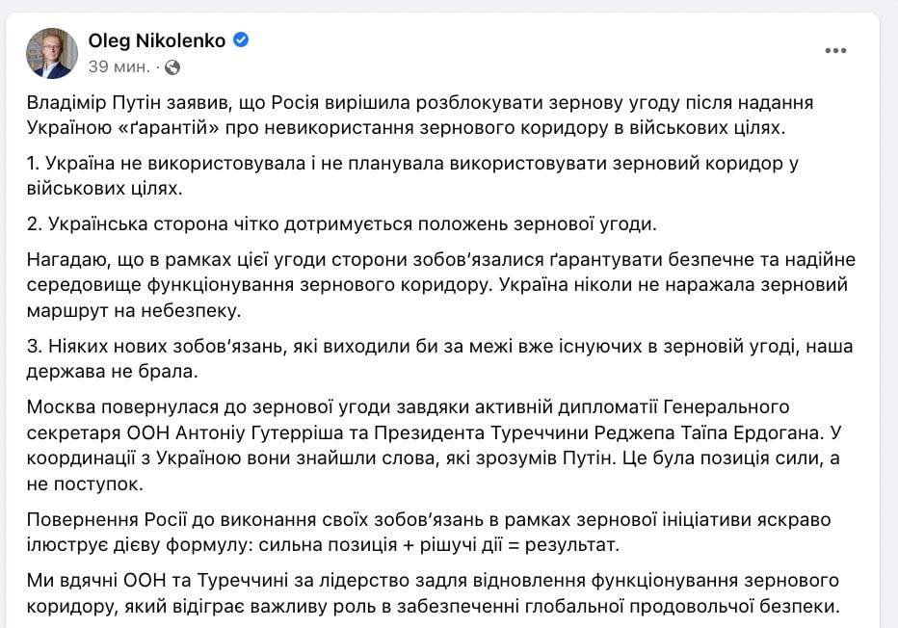Open the three-dot post options menu
The height and width of the screenshot is (628, 898).
(835, 50)
